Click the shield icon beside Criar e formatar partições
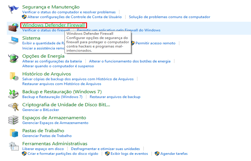This screenshot has height=161, width=251. point(24,153)
